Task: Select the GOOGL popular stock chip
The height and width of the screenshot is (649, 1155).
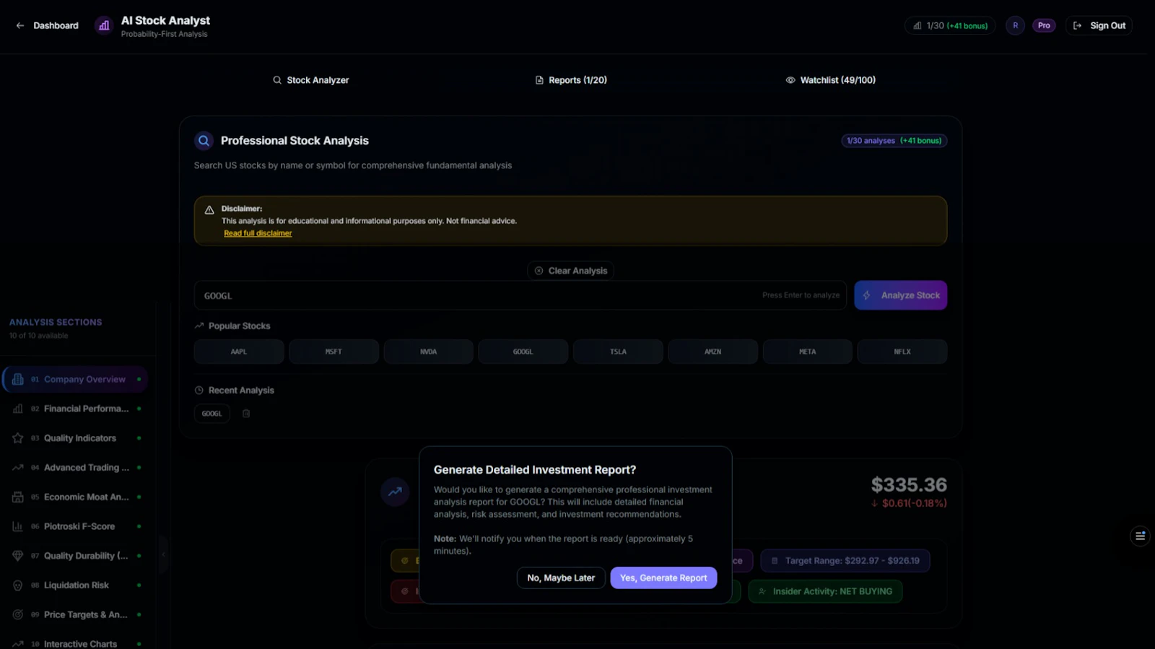Action: click(x=523, y=352)
